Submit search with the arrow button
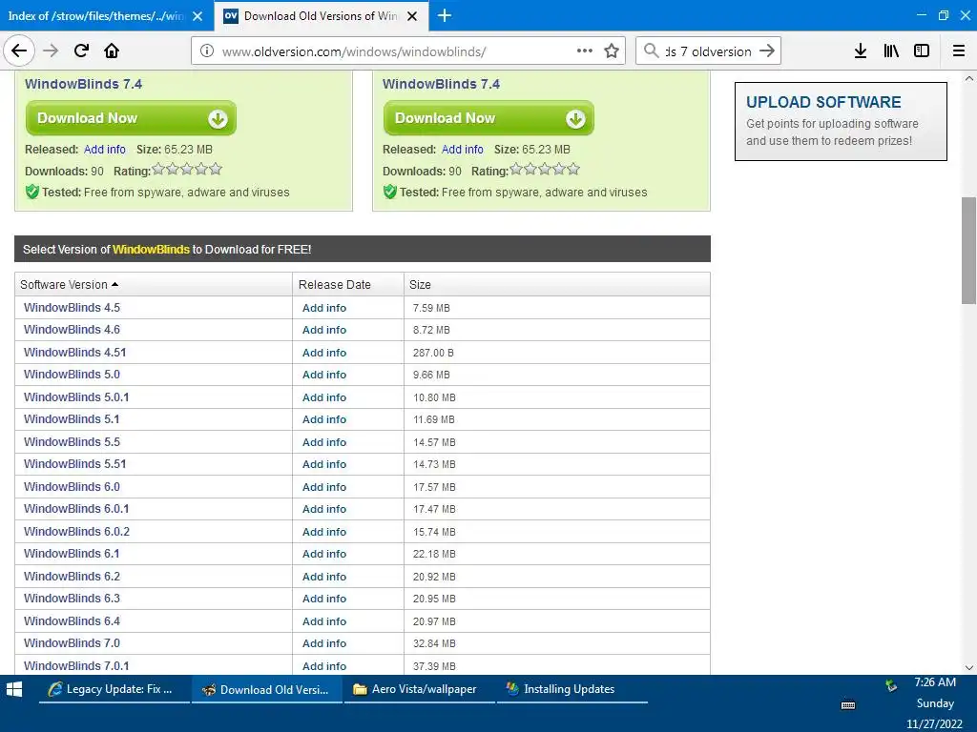977x732 pixels. coord(767,51)
